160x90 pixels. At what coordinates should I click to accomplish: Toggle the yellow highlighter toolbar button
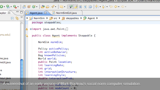[x=76, y=7]
